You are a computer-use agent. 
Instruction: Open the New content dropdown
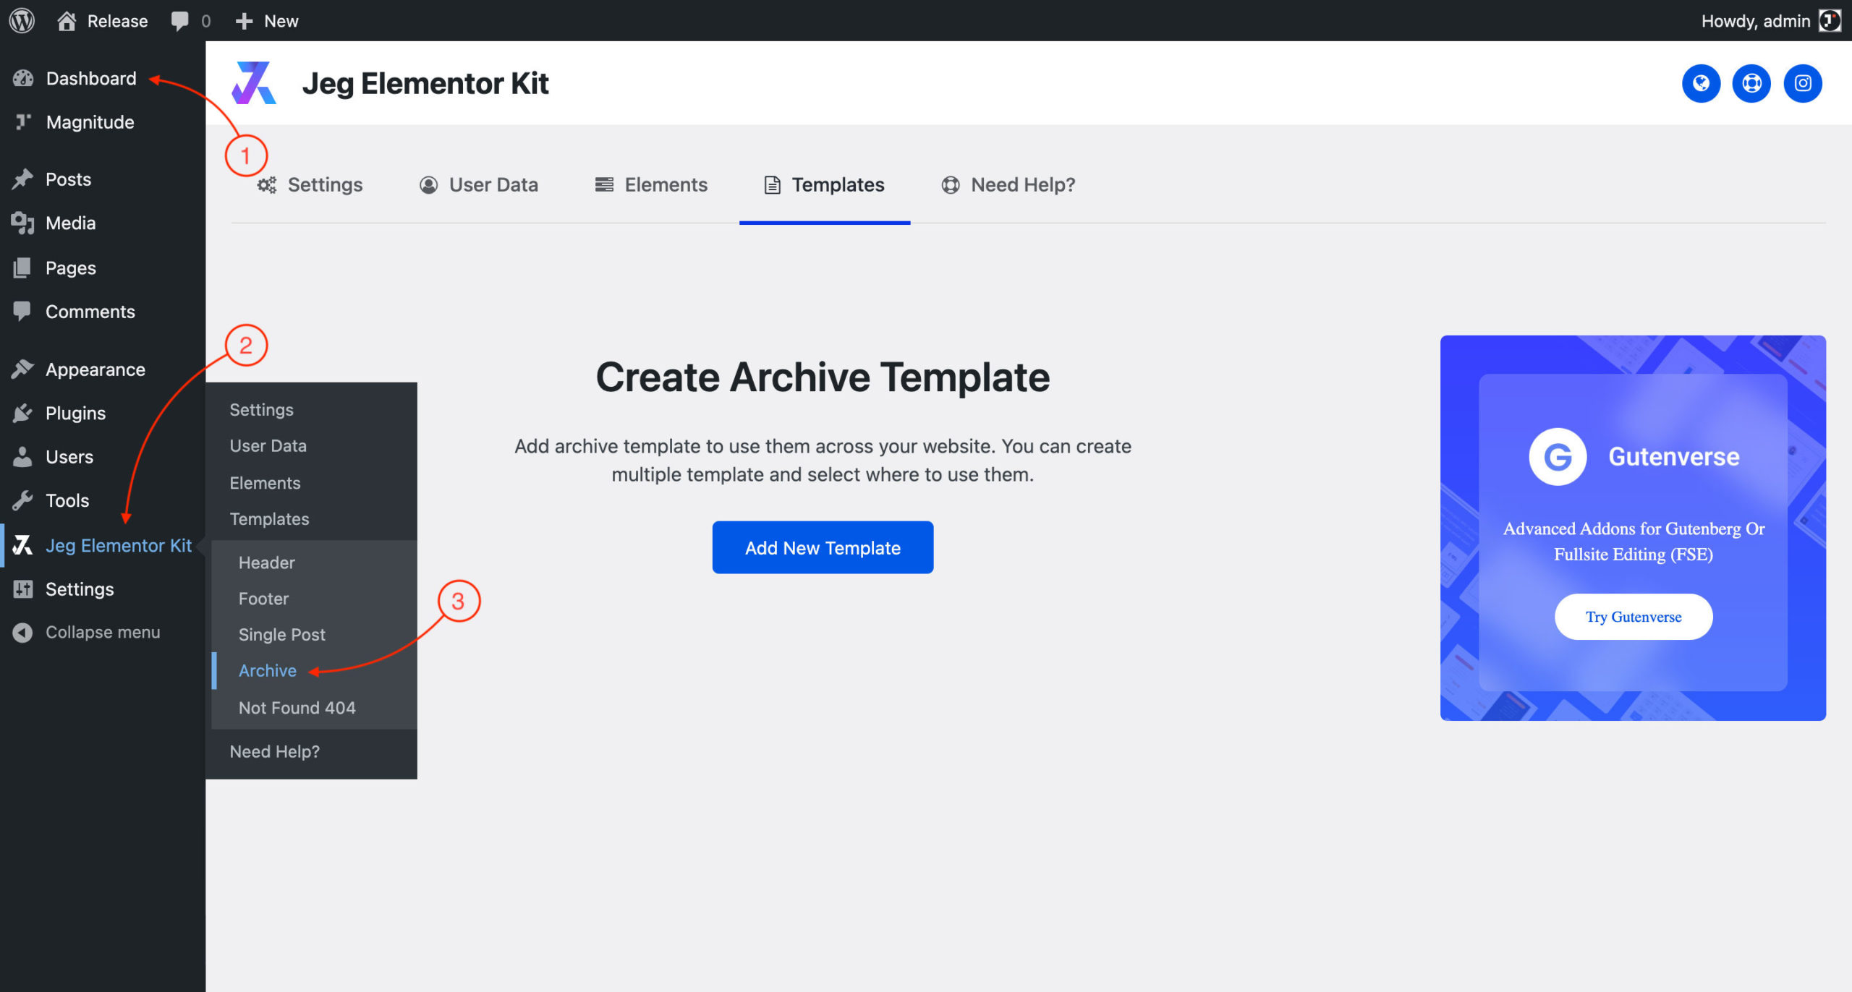[x=267, y=20]
